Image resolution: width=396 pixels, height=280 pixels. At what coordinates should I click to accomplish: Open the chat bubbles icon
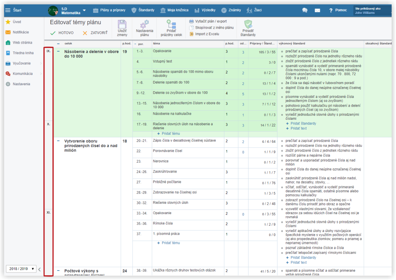point(305,10)
